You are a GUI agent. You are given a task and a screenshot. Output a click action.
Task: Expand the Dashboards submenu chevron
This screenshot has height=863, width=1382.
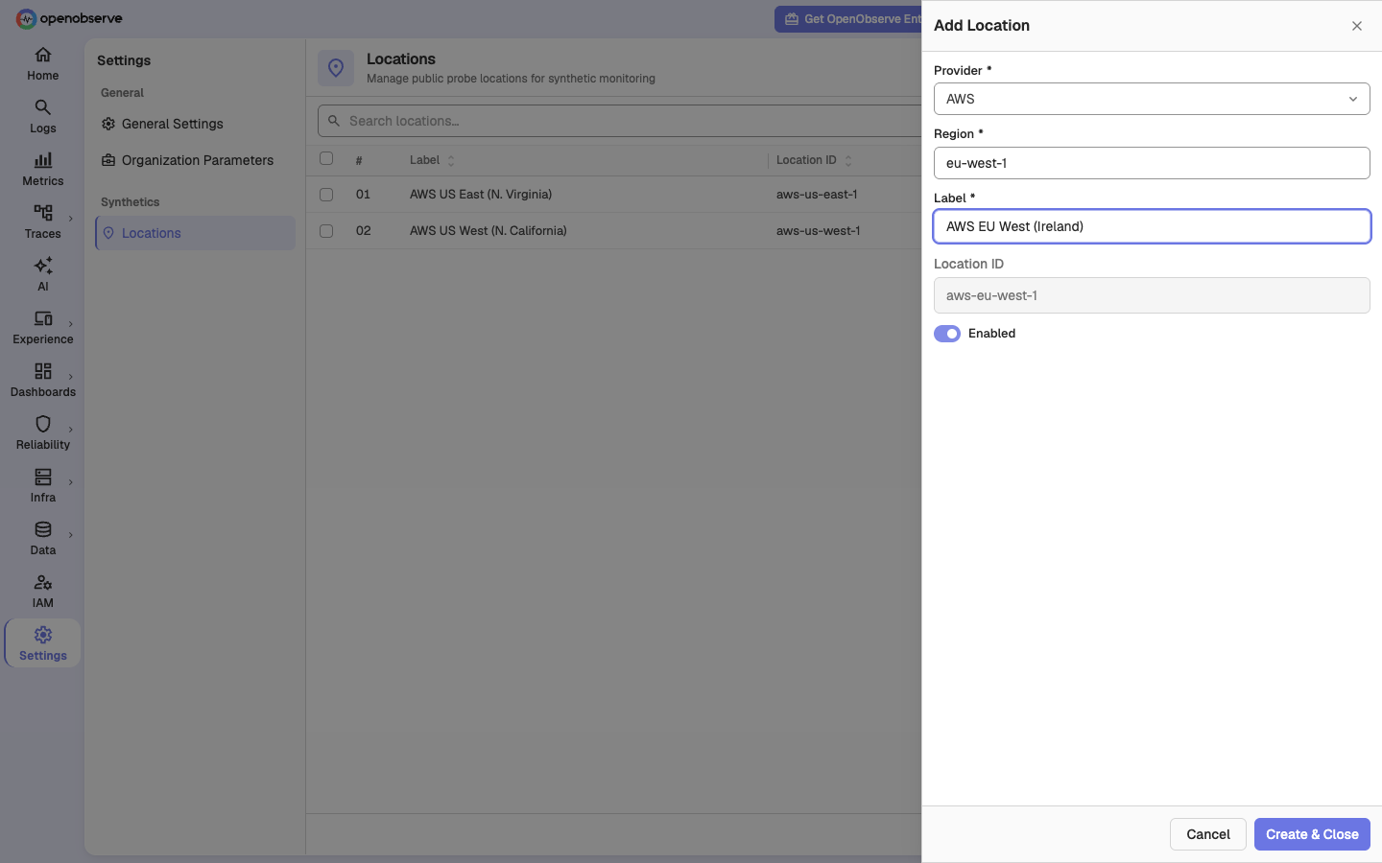(71, 377)
